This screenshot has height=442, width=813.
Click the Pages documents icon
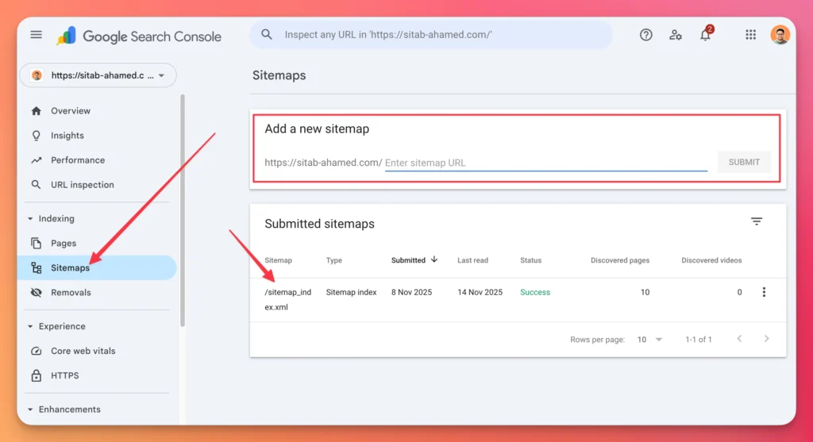tap(36, 243)
